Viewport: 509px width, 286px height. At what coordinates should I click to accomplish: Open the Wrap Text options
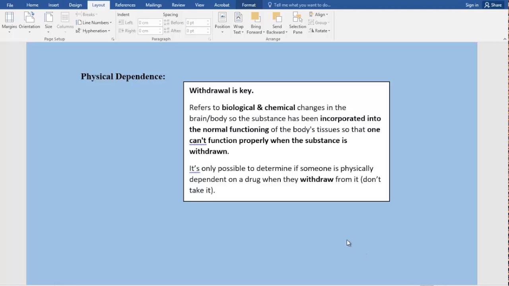coord(238,23)
